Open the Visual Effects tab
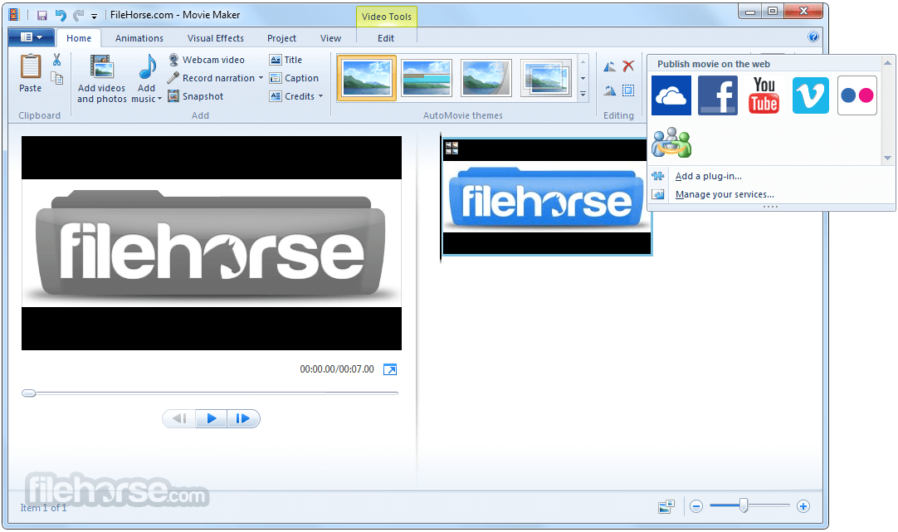This screenshot has height=532, width=898. click(215, 38)
